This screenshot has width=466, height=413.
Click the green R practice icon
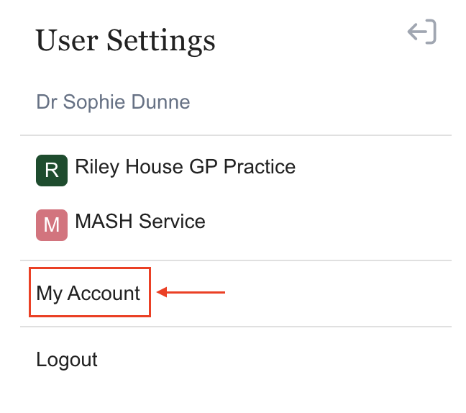pyautogui.click(x=52, y=171)
